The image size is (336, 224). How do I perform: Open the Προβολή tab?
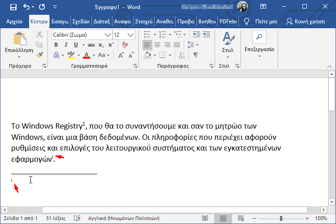(x=186, y=22)
